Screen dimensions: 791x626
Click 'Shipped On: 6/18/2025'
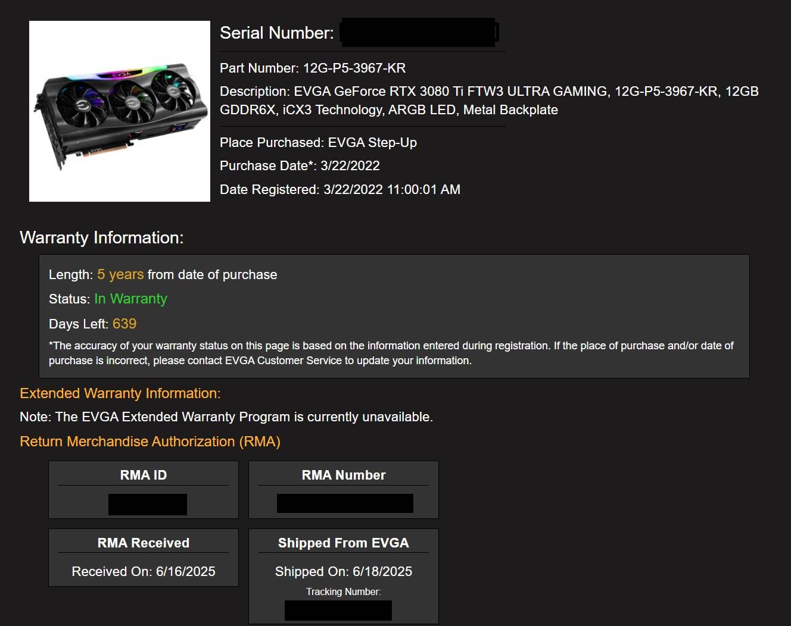pos(344,571)
